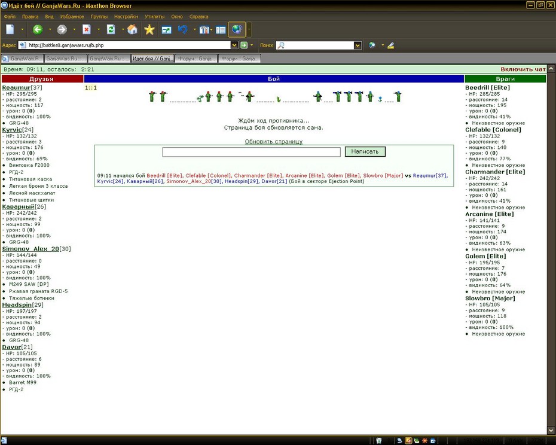Open the Избранное menu
Image resolution: width=556 pixels, height=445 pixels.
pyautogui.click(x=72, y=16)
